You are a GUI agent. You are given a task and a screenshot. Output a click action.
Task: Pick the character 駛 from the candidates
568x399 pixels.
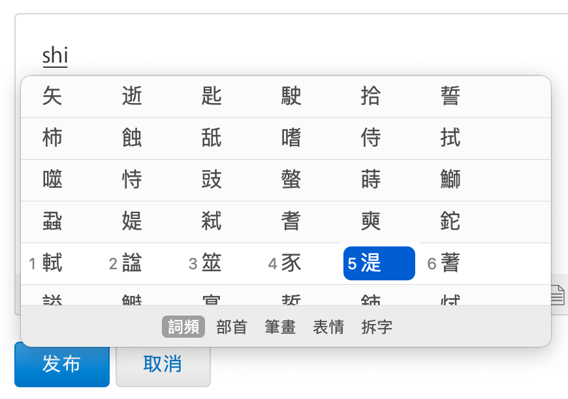291,96
